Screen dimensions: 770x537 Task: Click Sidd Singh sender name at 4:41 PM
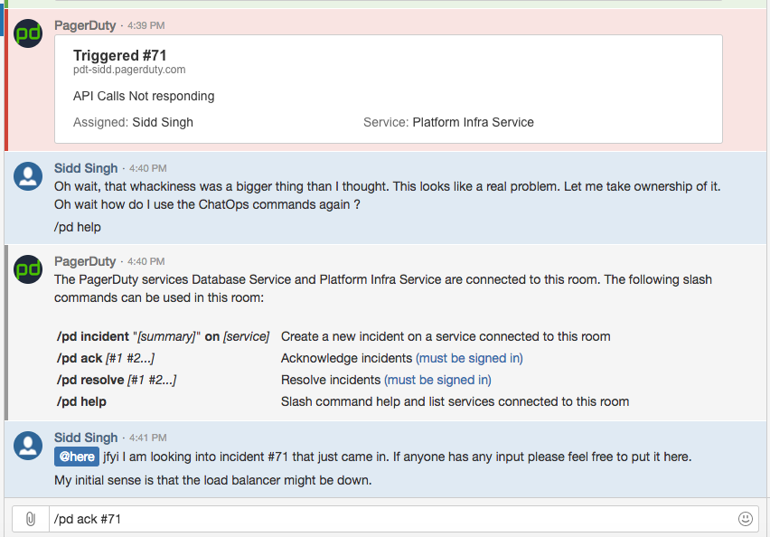[x=86, y=438]
